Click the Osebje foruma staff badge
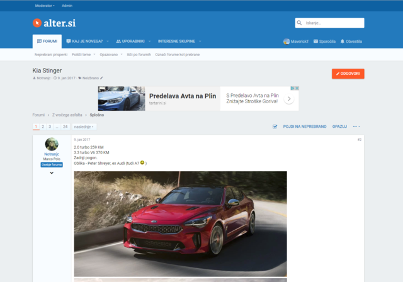403x282 pixels. pos(52,165)
